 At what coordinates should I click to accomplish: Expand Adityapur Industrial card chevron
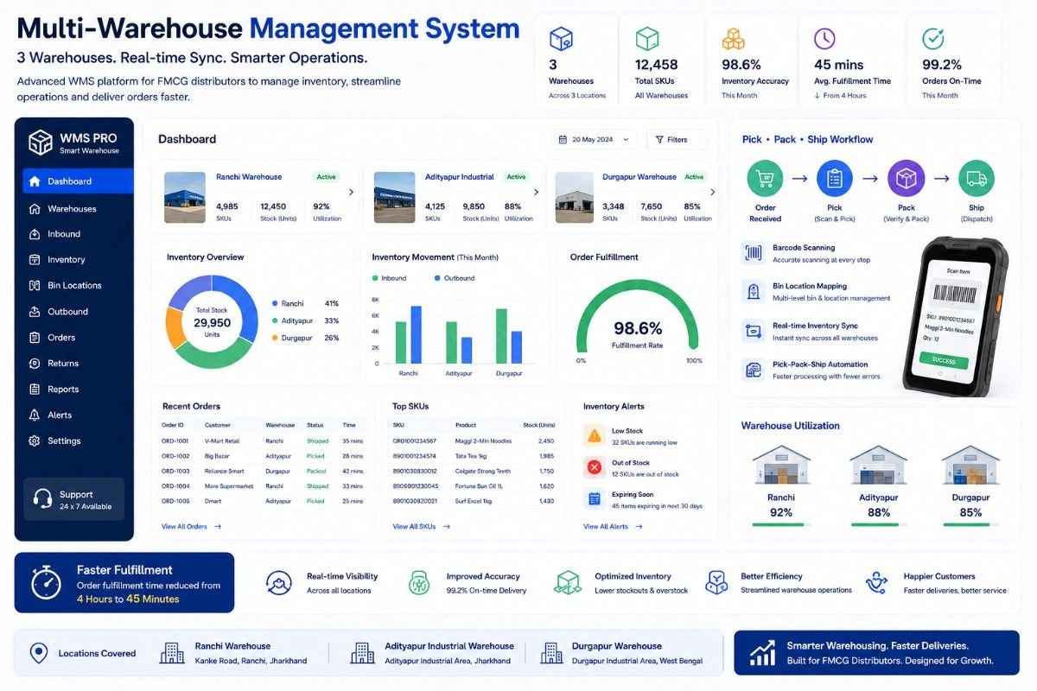(537, 192)
